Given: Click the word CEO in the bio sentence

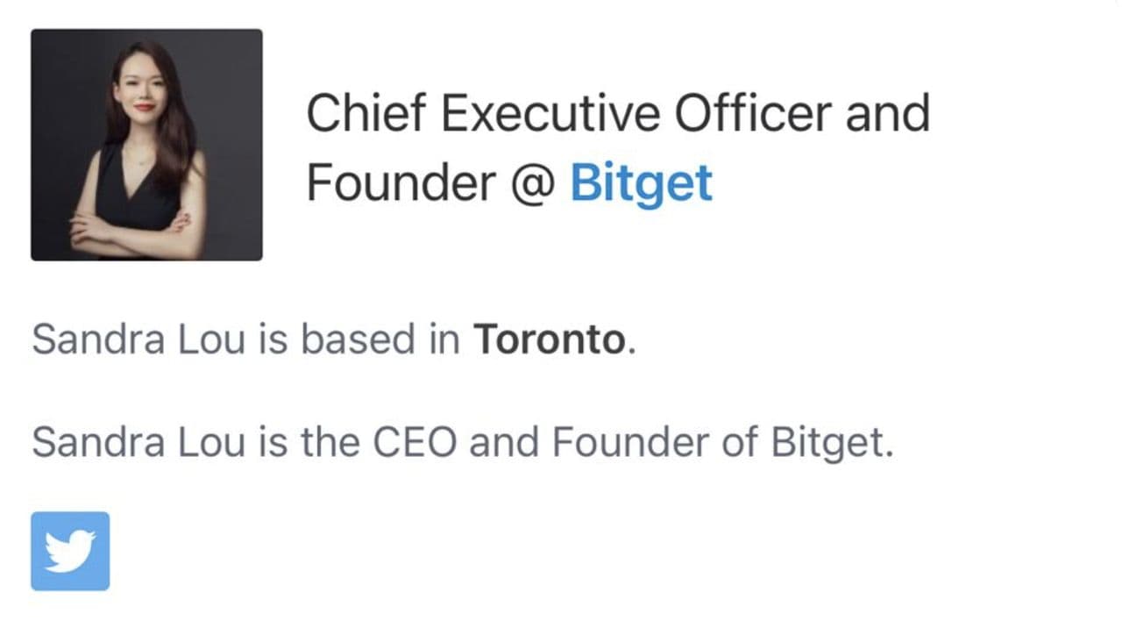Looking at the screenshot, I should (x=414, y=443).
